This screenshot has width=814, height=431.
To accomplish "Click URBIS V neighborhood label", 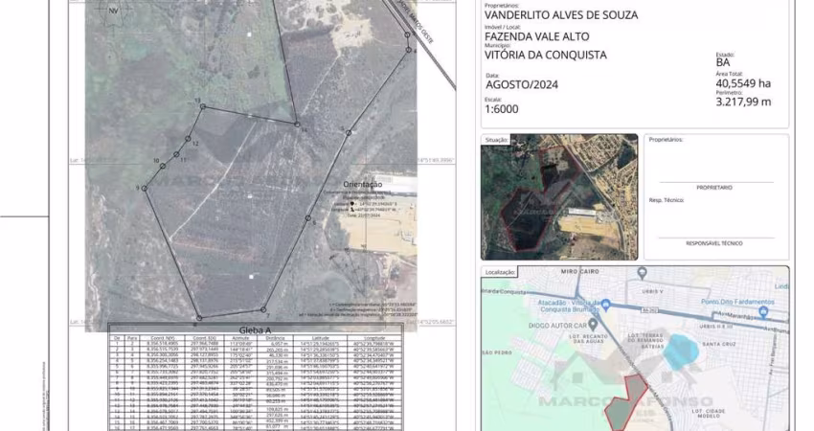I will click(652, 292).
